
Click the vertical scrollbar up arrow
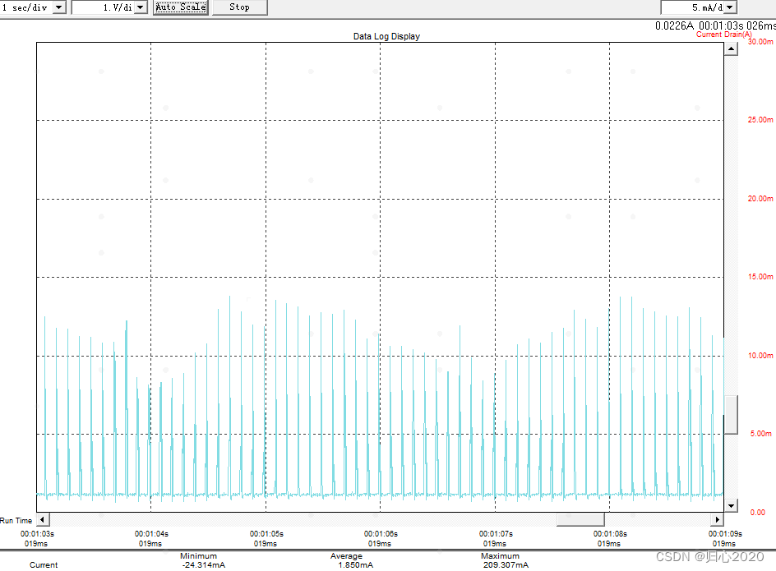click(x=731, y=49)
